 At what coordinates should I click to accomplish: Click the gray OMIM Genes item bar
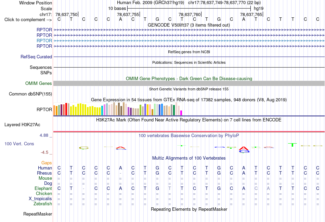pyautogui.click(x=189, y=83)
